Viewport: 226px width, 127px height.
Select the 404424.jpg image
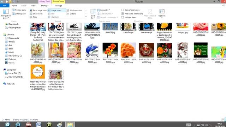point(110,28)
